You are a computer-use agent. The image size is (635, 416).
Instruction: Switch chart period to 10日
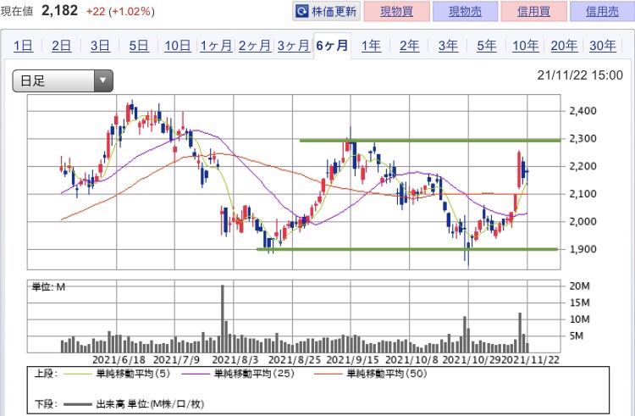pos(178,46)
